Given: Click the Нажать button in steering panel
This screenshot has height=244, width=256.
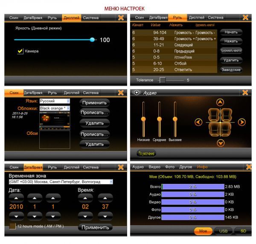Looking at the screenshot, I should pos(231,41).
